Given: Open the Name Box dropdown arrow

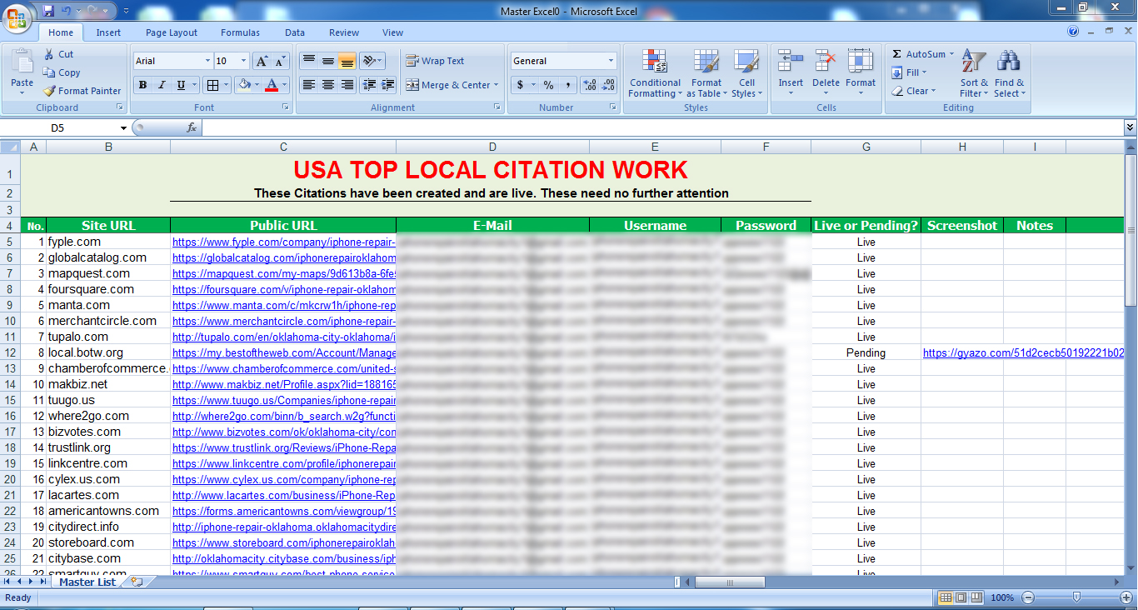Looking at the screenshot, I should tap(123, 127).
